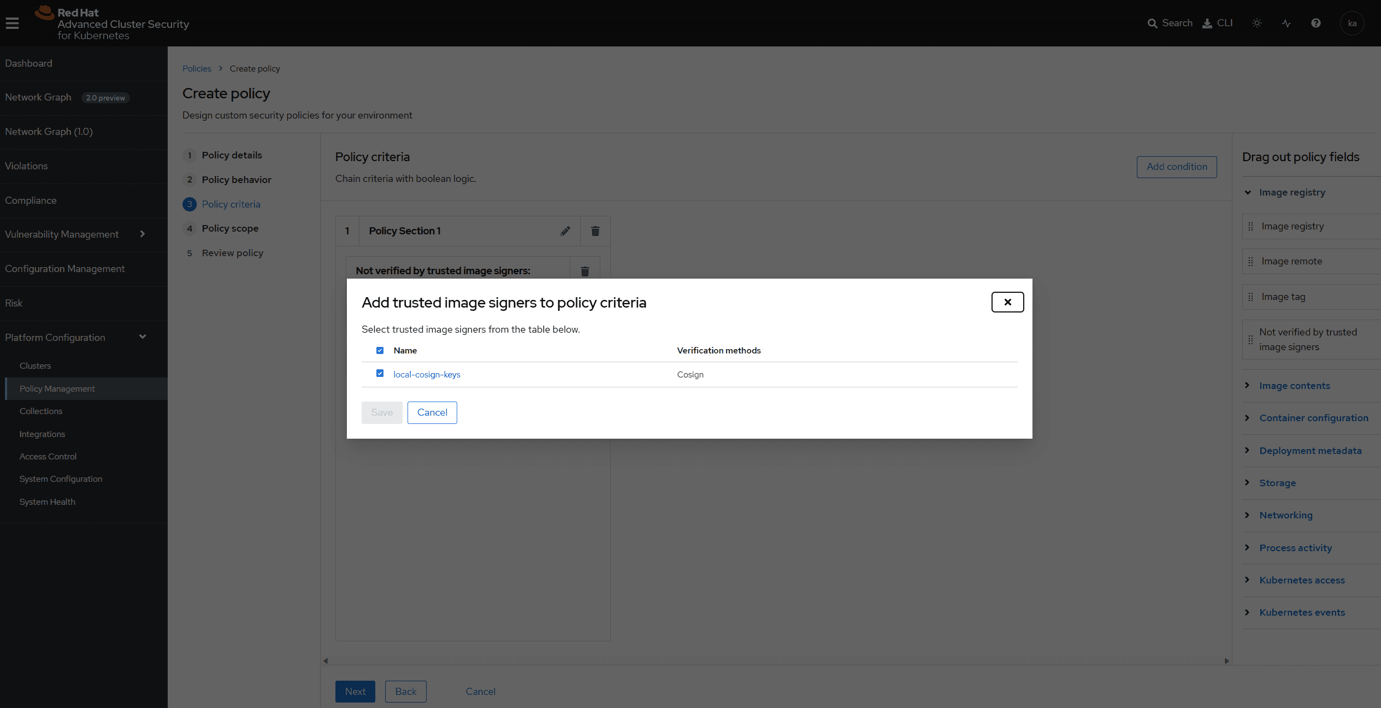Screen dimensions: 1381x708
Task: Select Policy Management in sidebar
Action: (x=86, y=388)
